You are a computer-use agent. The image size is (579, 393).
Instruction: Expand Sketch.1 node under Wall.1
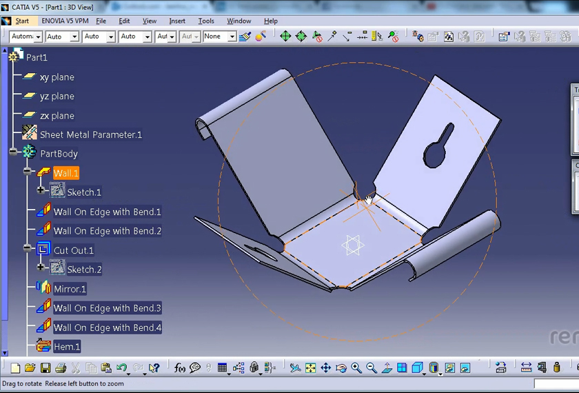(x=41, y=190)
